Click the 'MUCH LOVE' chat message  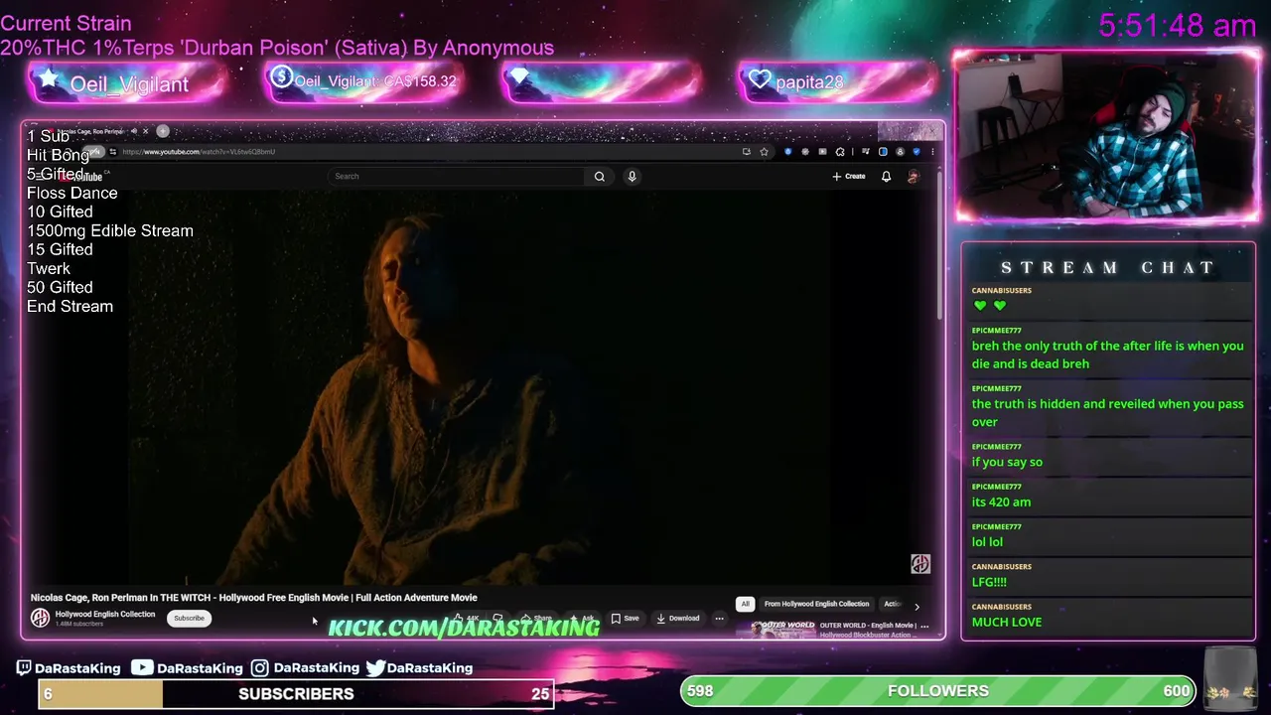[x=1007, y=622]
